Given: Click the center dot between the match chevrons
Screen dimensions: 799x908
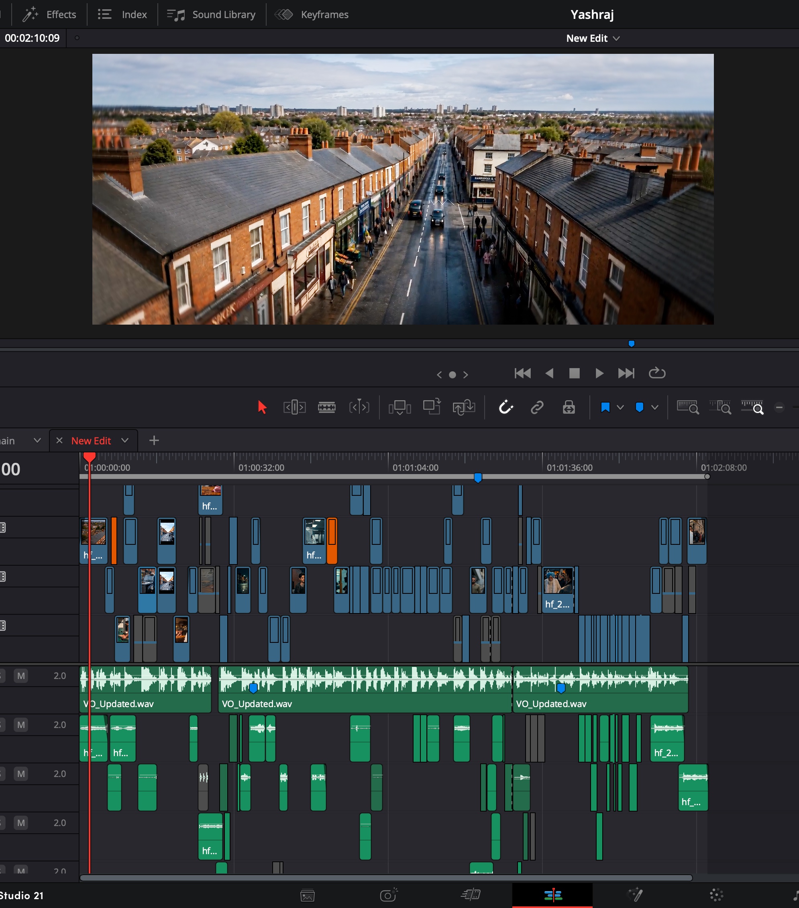Looking at the screenshot, I should point(452,375).
